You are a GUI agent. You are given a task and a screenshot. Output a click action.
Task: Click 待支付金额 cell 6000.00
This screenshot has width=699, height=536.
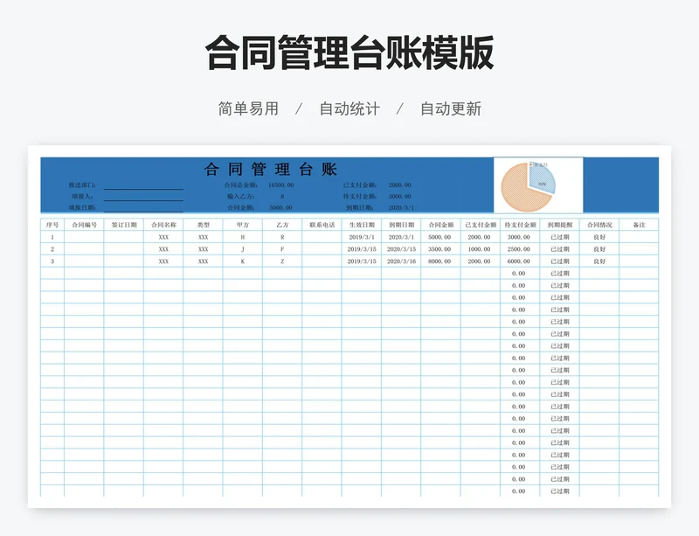[519, 261]
